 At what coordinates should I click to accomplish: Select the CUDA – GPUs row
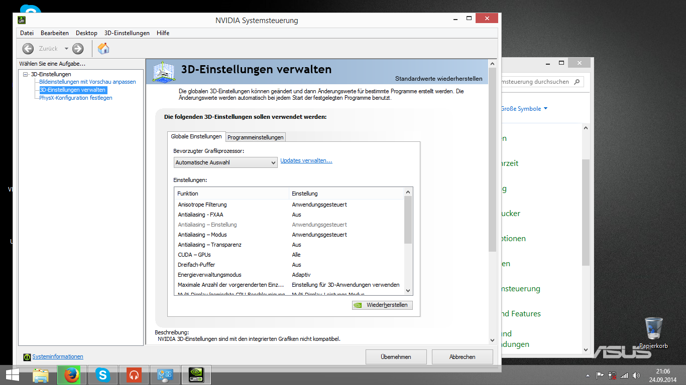[289, 255]
